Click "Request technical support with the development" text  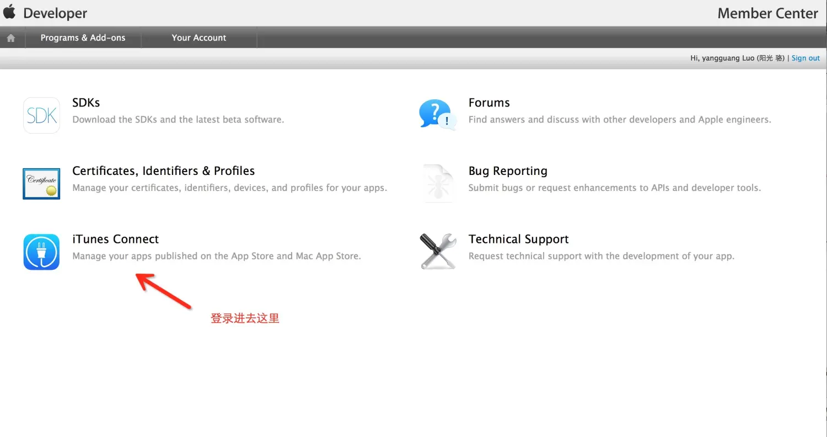(602, 256)
